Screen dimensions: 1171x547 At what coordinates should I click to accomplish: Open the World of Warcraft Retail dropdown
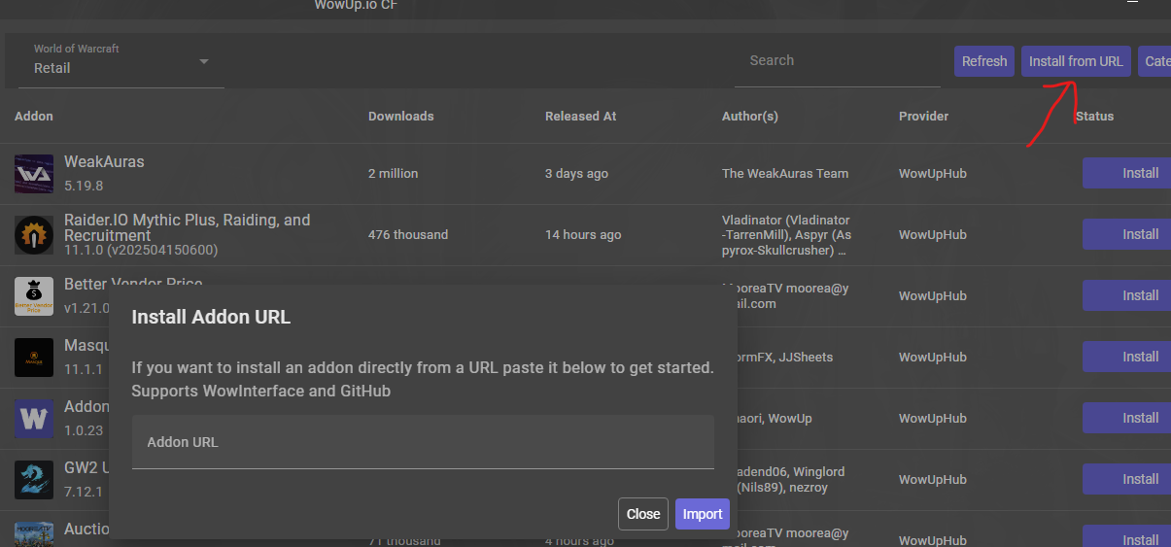[x=121, y=60]
